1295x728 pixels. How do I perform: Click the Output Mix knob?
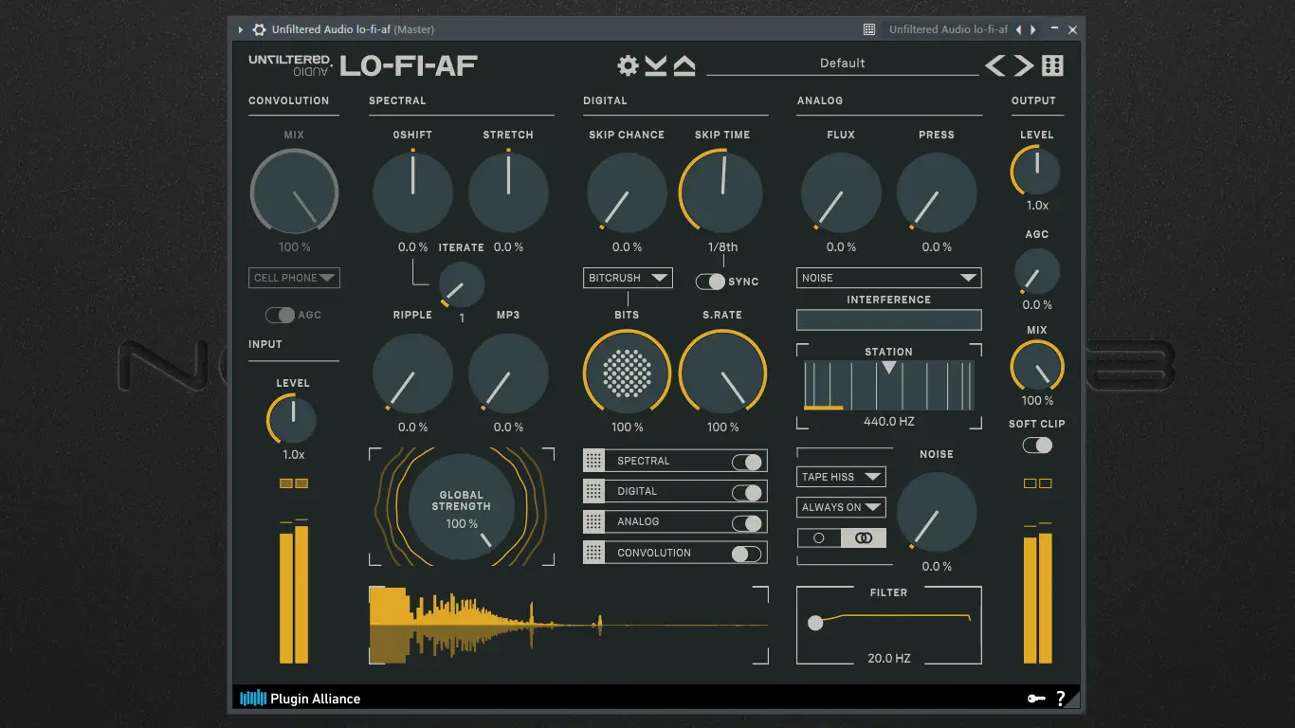point(1037,367)
